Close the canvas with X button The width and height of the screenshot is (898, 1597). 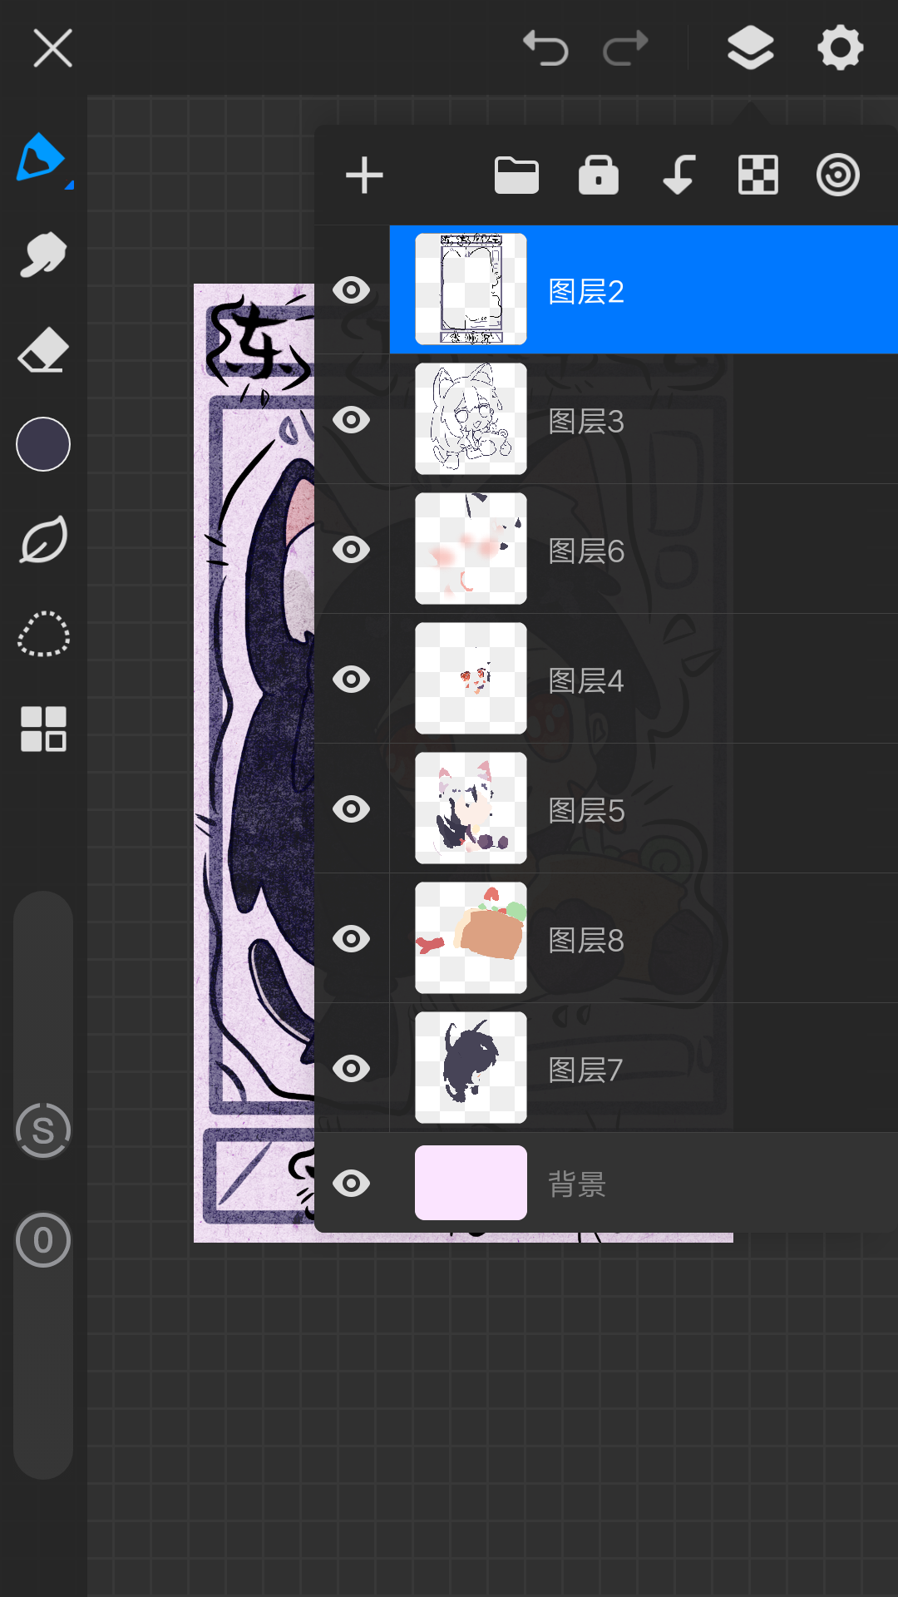tap(53, 48)
